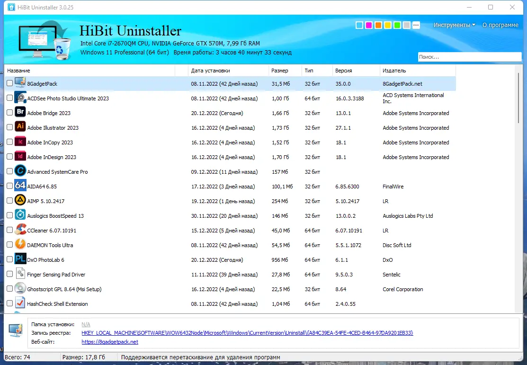Click the Поиск search field
The width and height of the screenshot is (527, 365).
click(469, 56)
